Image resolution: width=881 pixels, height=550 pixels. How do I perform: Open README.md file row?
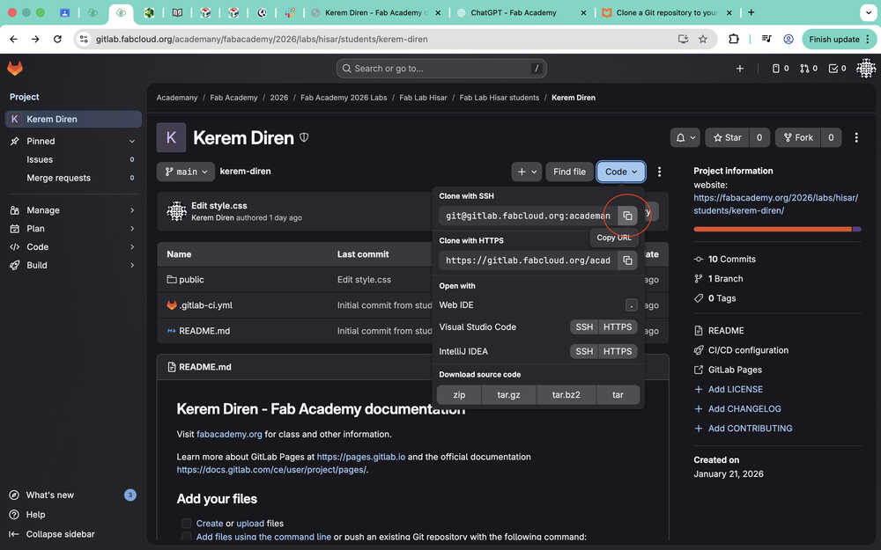click(x=204, y=331)
